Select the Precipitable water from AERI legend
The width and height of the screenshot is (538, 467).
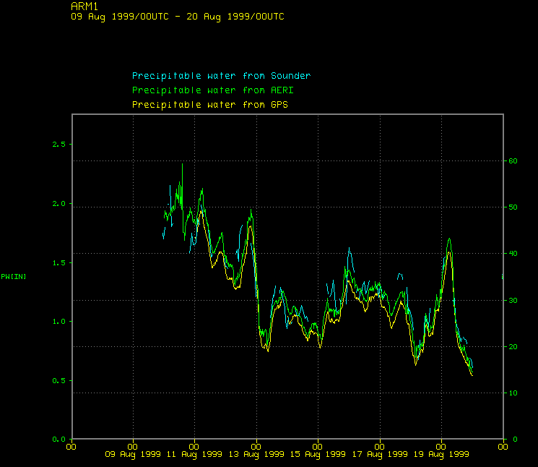point(212,90)
